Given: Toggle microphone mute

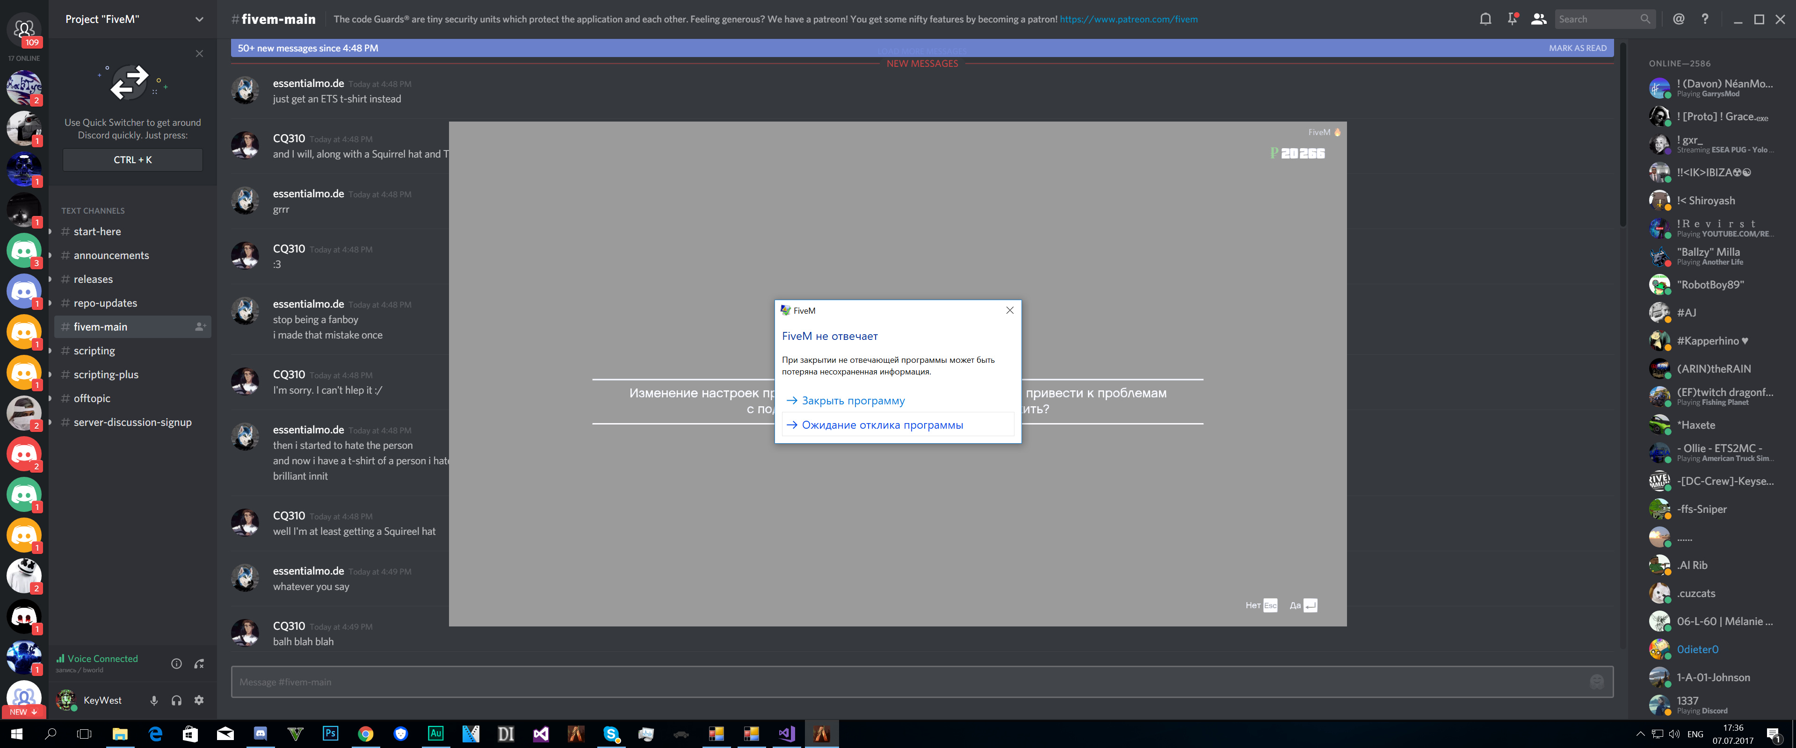Looking at the screenshot, I should click(x=154, y=700).
